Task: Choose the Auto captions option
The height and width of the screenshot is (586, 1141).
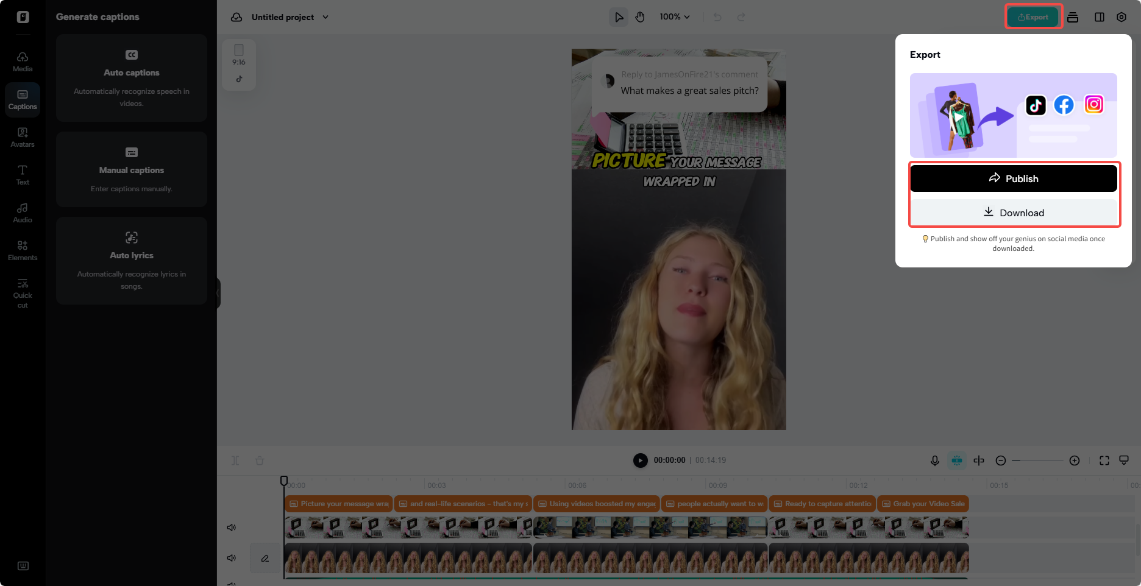Action: click(132, 79)
